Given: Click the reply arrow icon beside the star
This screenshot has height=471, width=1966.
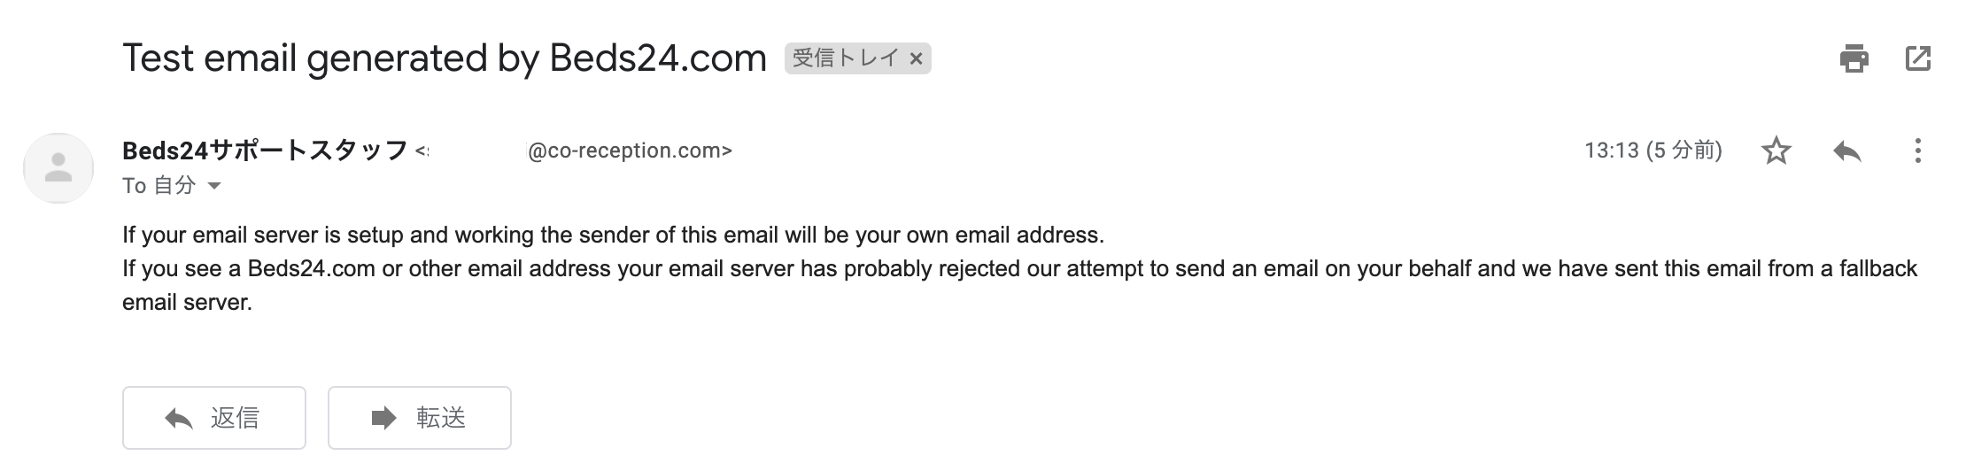Looking at the screenshot, I should pyautogui.click(x=1847, y=151).
